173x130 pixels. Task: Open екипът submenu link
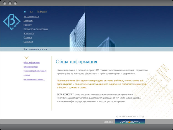27,75
